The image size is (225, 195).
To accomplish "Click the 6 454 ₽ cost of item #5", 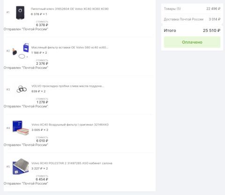I will point(42,179).
